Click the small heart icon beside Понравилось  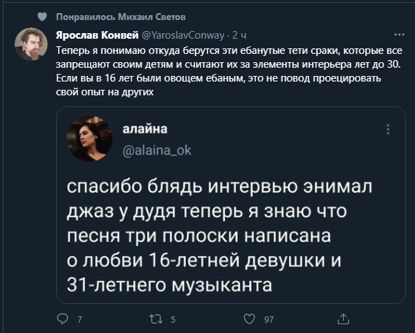click(42, 16)
